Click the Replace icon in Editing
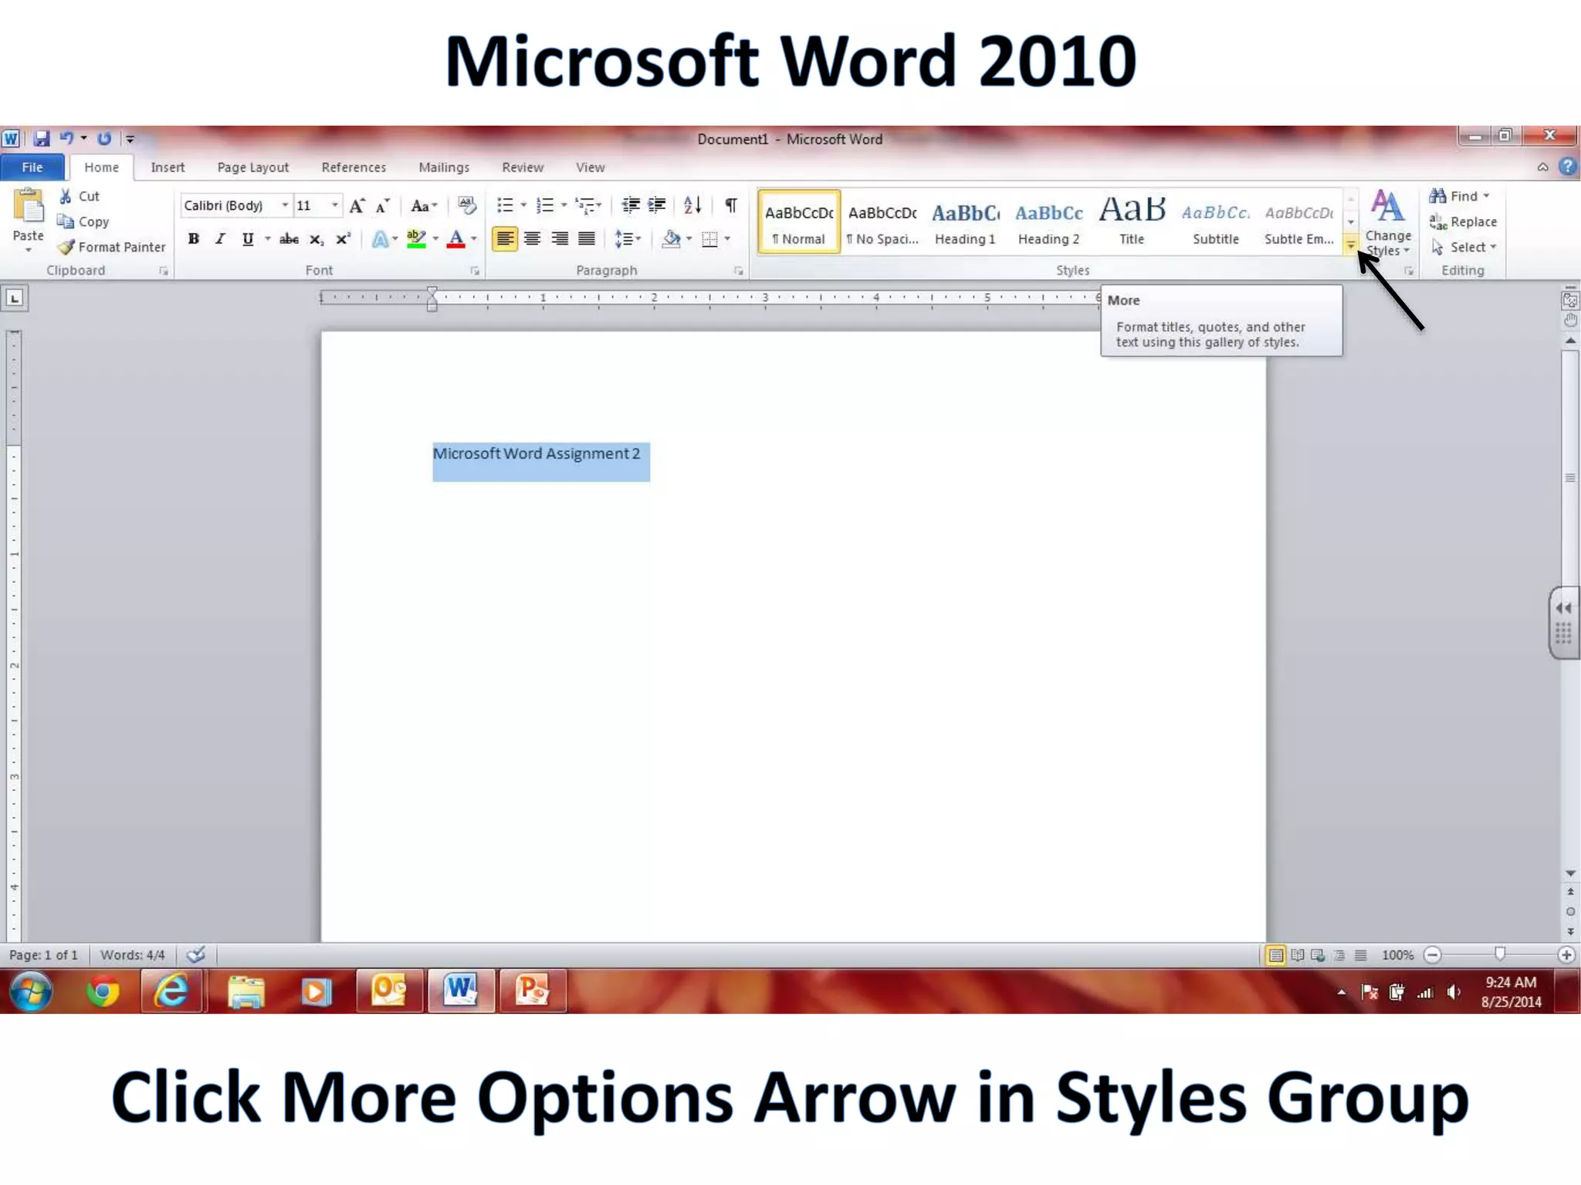Screen dimensions: 1581x1185 pyautogui.click(x=1437, y=222)
